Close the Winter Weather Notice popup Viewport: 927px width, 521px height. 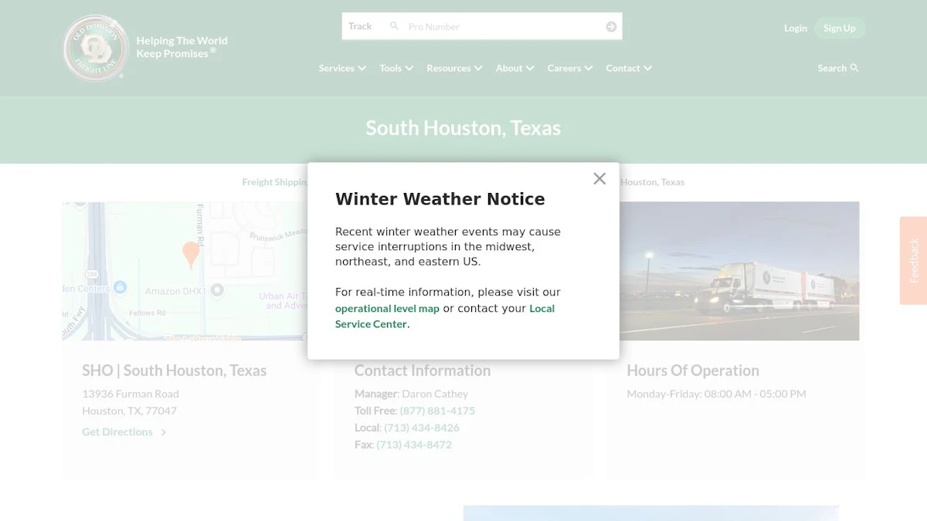(x=599, y=178)
